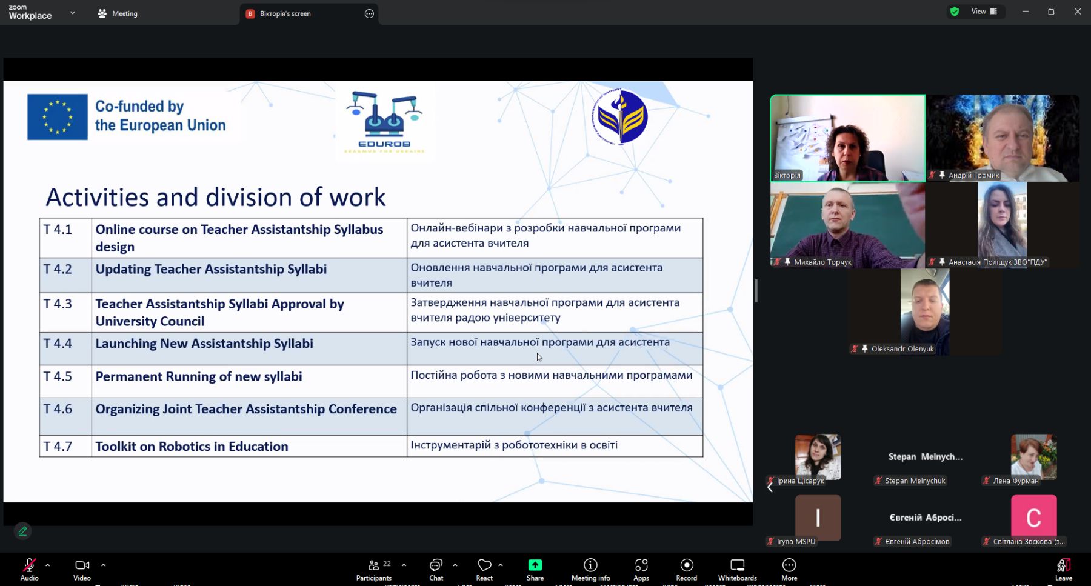Image resolution: width=1091 pixels, height=586 pixels.
Task: Open Meeting info
Action: click(590, 569)
